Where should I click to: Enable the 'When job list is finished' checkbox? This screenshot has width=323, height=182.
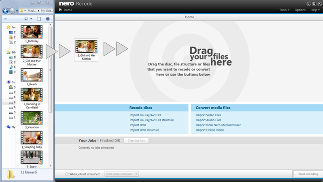(x=67, y=174)
